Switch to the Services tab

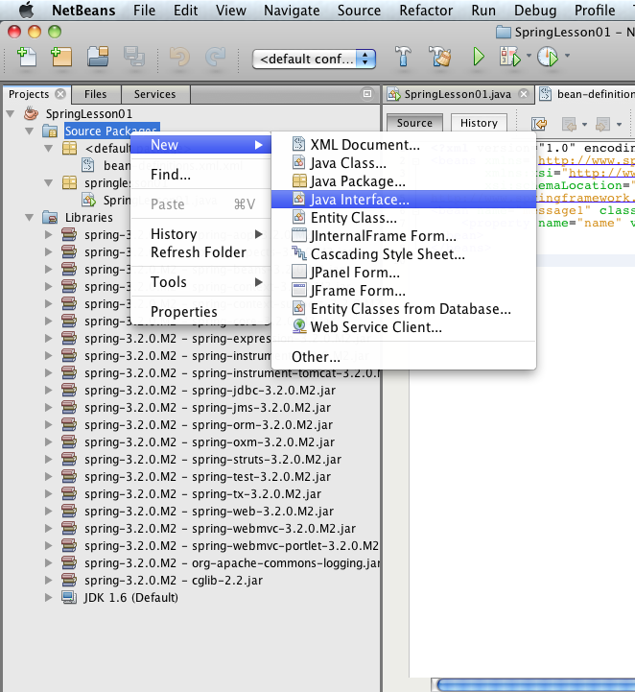[x=154, y=94]
